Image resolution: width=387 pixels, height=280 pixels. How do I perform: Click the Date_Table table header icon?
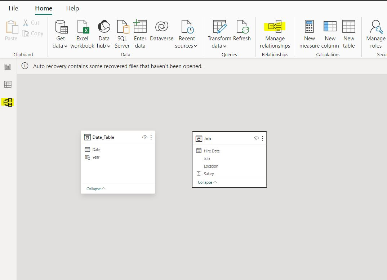click(87, 137)
